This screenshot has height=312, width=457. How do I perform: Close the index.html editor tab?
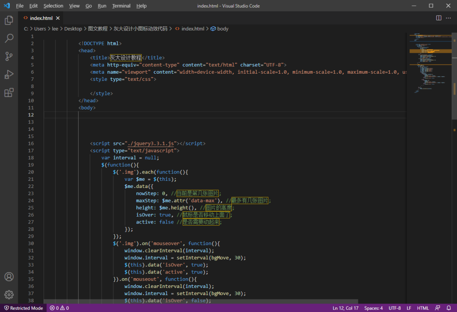pyautogui.click(x=58, y=18)
